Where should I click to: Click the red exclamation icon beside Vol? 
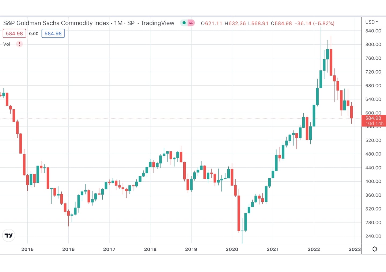tap(19, 44)
